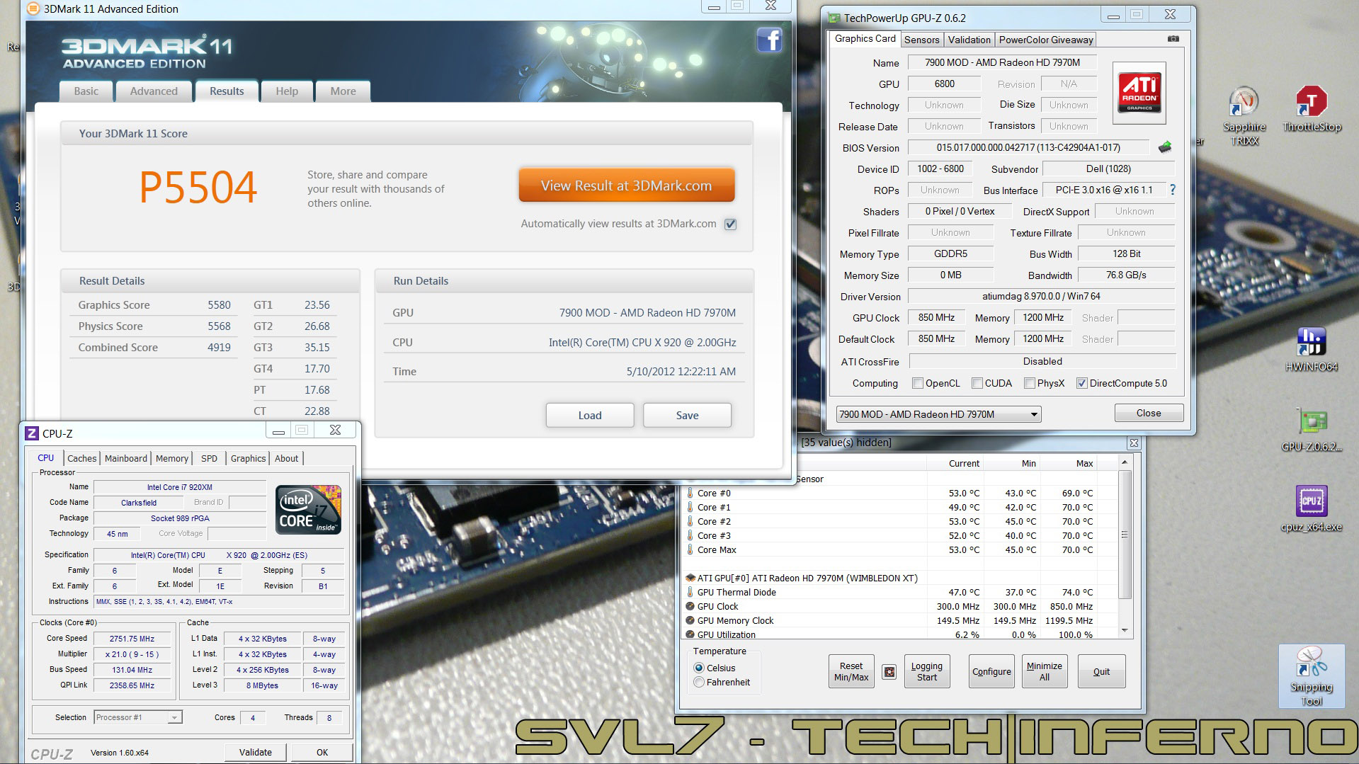Image resolution: width=1359 pixels, height=764 pixels.
Task: Click the Minimize All button
Action: click(x=1045, y=671)
